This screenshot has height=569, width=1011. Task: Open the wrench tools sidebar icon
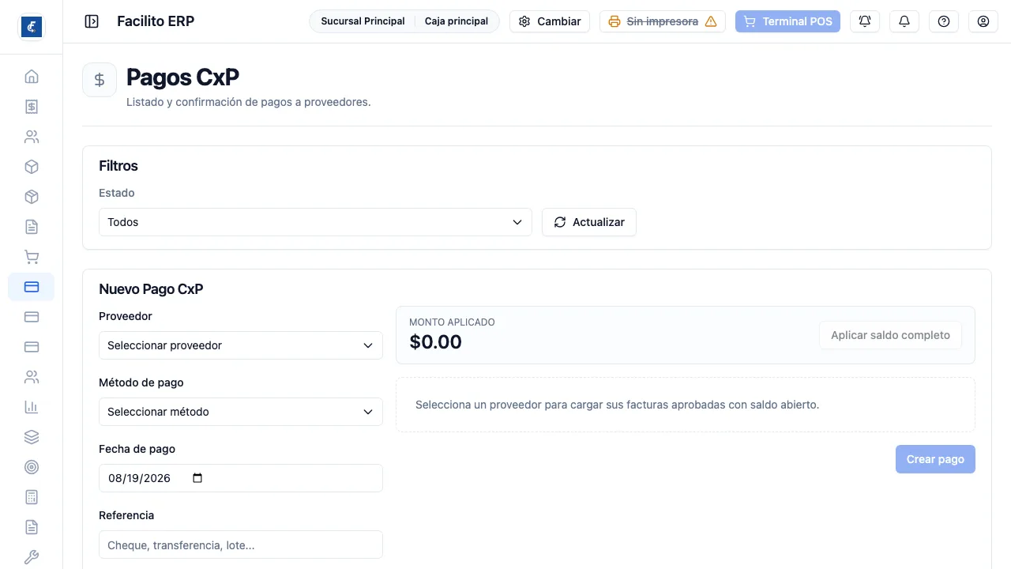pyautogui.click(x=32, y=557)
